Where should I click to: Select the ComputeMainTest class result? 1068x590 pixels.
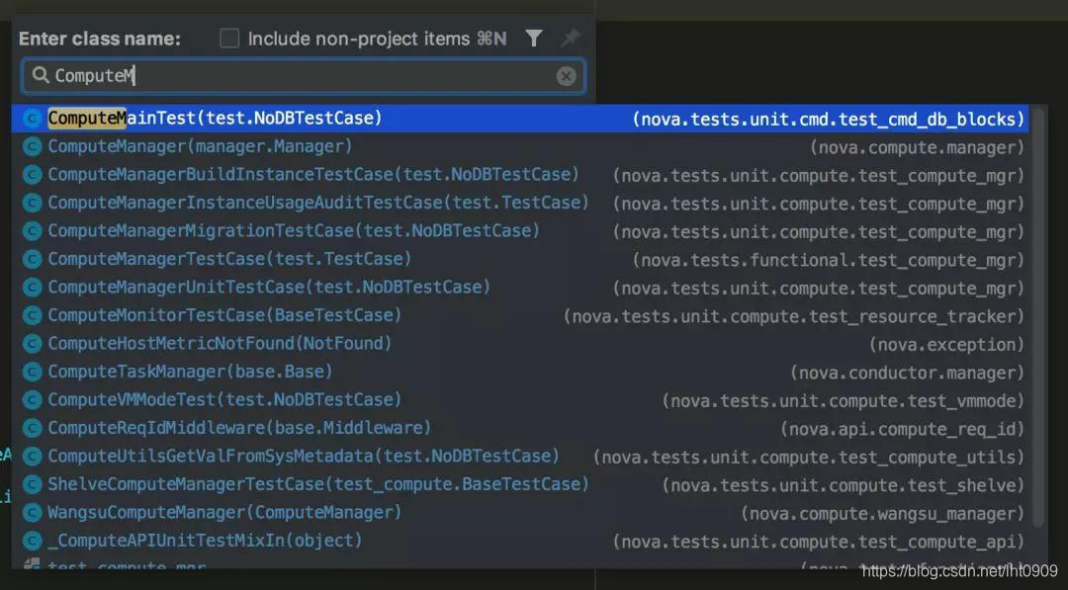click(x=520, y=119)
